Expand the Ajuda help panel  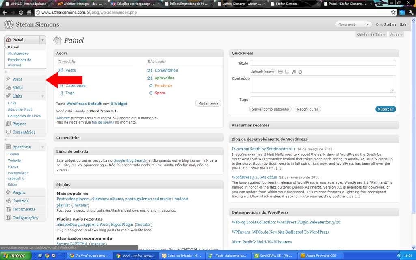click(396, 35)
